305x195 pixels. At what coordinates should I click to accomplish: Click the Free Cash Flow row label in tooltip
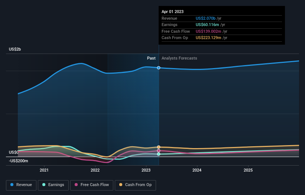(x=176, y=31)
